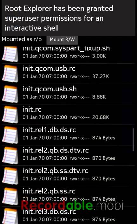Open init.rel1.db.ds.rc in the list
Image resolution: width=137 pixels, height=224 pixels.
point(68,135)
